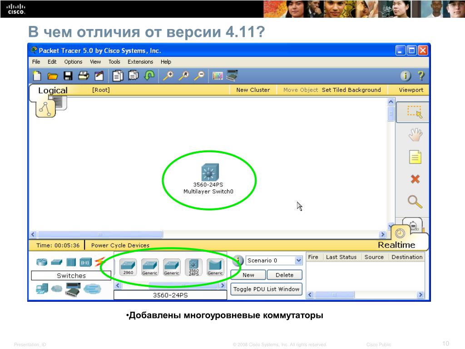
Task: Open the Extensions menu
Action: pos(140,62)
